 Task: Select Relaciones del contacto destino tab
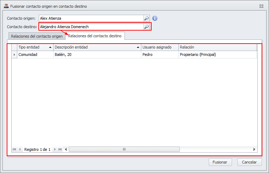95,36
